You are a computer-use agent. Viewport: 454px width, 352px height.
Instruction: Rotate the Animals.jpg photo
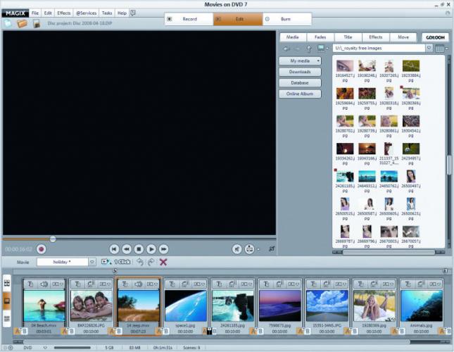(422, 284)
